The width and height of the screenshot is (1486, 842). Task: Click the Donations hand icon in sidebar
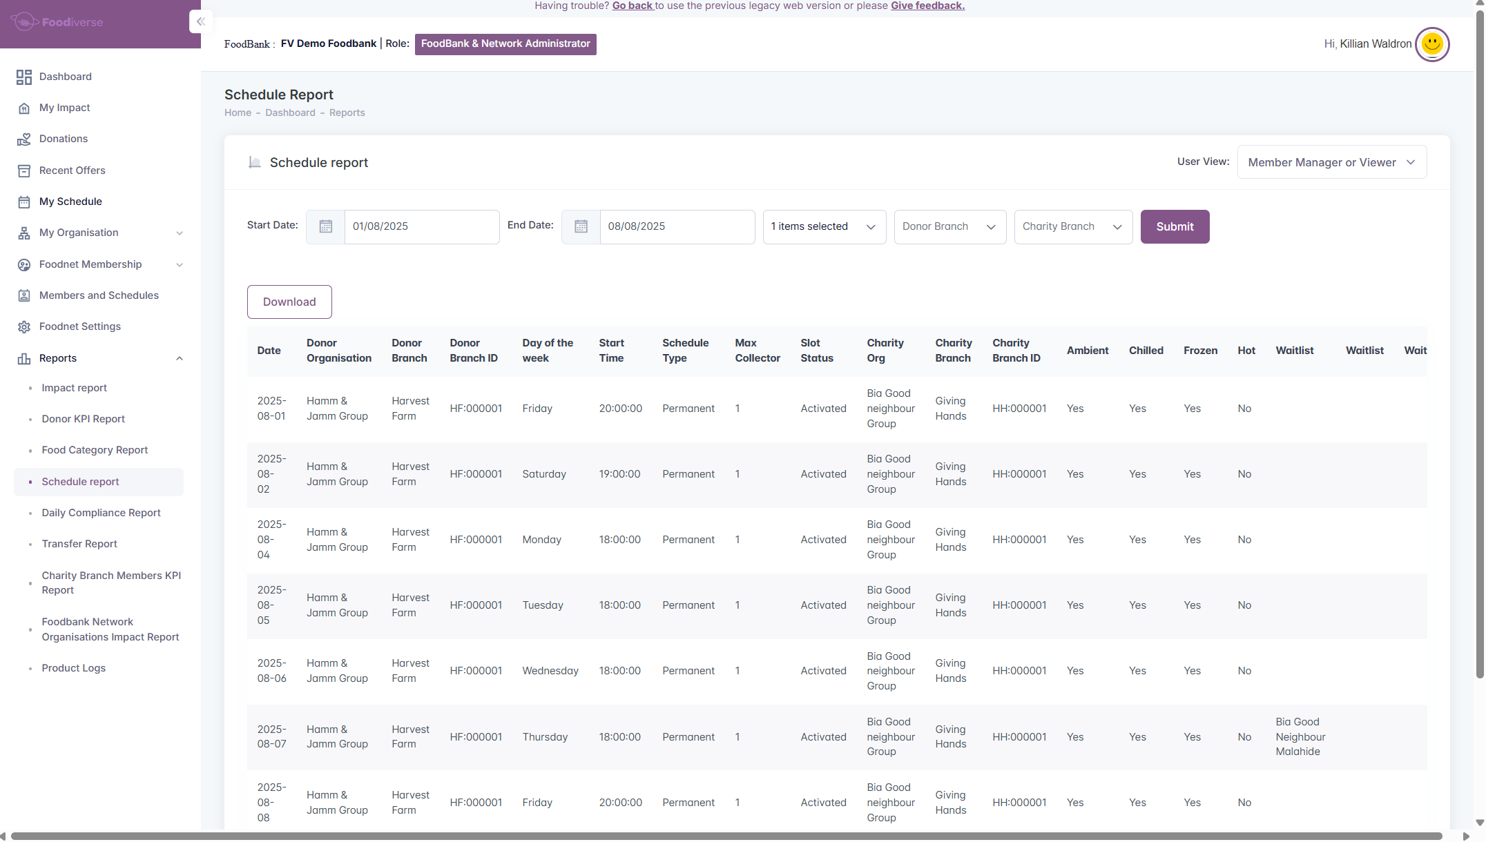[24, 139]
